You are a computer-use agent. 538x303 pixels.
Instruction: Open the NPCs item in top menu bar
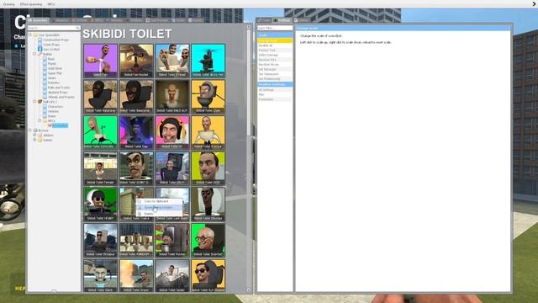(51, 4)
